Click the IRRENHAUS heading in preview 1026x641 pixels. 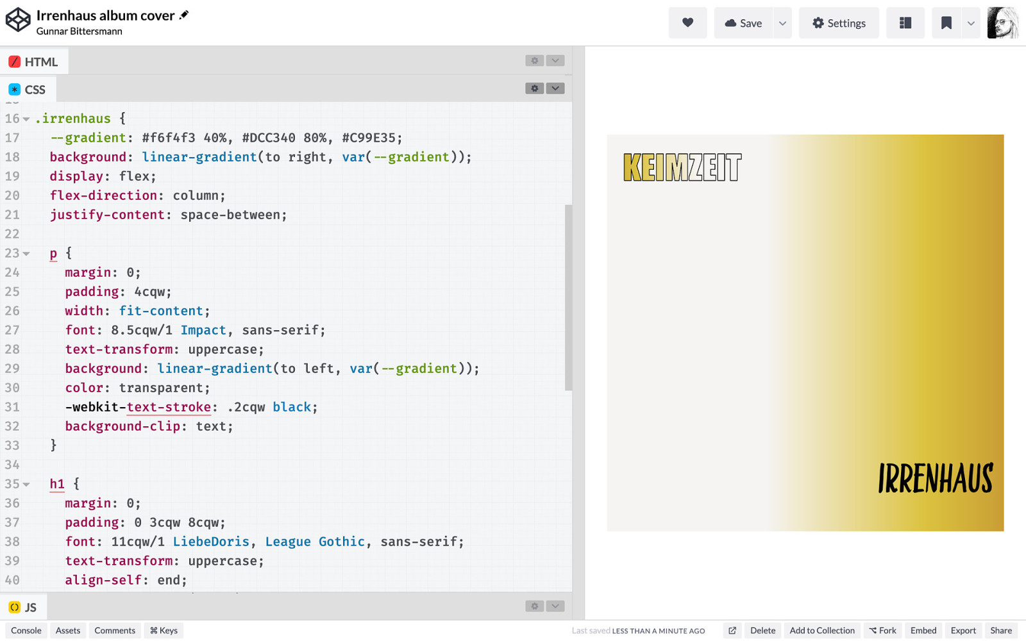coord(936,478)
